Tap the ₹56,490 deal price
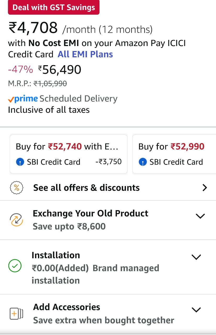The width and height of the screenshot is (216, 335). (x=62, y=70)
